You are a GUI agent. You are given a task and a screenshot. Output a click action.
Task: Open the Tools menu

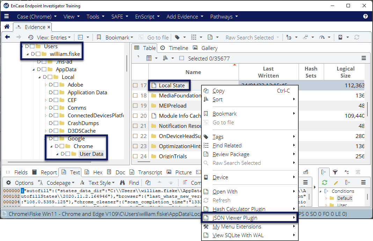95,16
